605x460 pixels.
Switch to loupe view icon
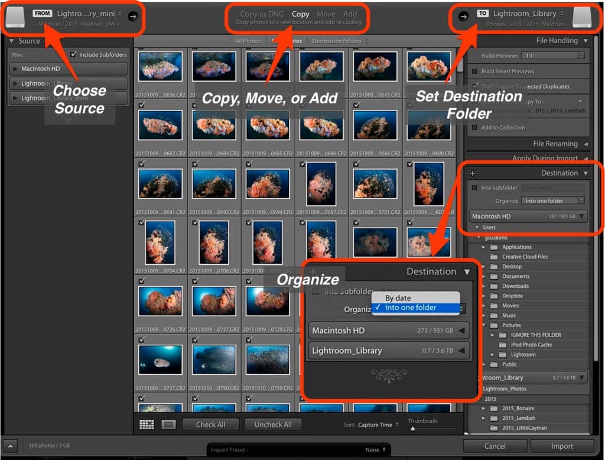(168, 425)
